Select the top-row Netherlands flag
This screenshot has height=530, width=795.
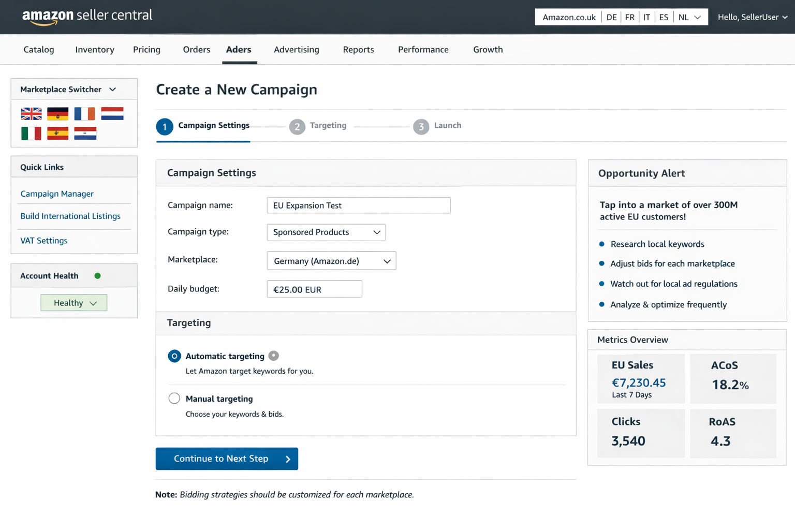112,113
